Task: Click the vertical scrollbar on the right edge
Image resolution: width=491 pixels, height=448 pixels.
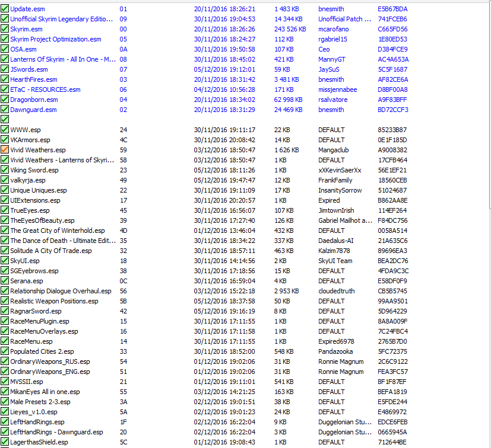Action: click(x=489, y=106)
